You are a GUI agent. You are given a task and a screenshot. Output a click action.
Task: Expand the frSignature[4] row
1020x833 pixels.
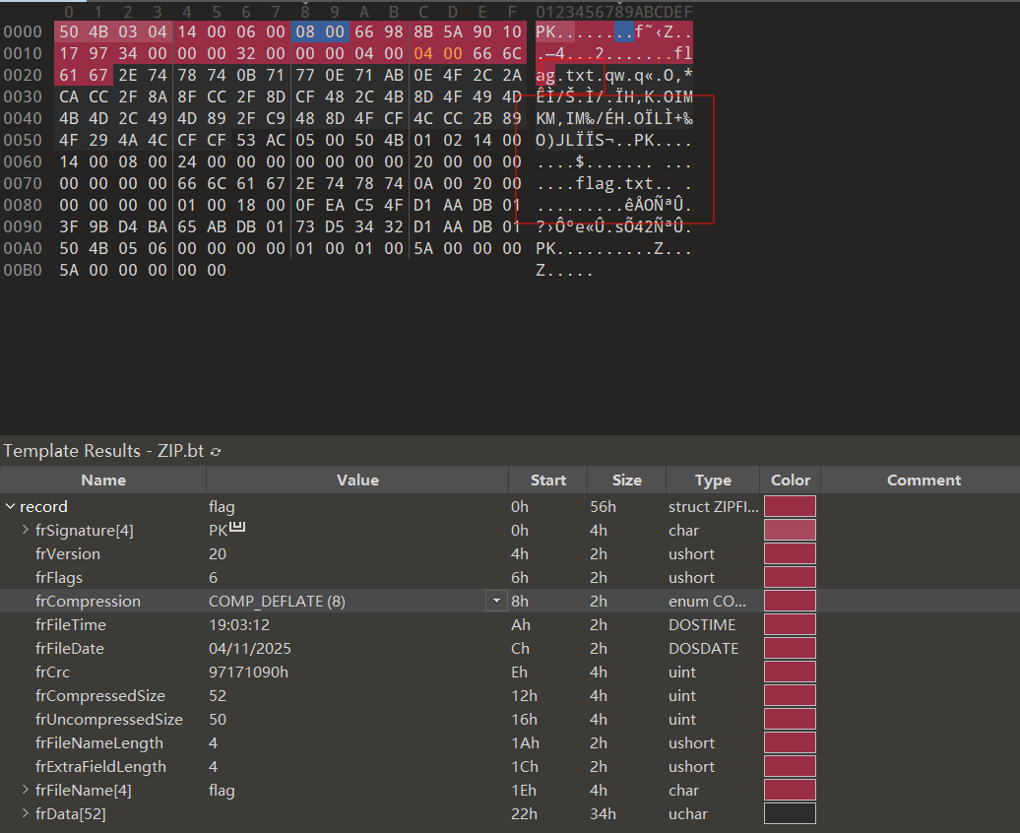[26, 530]
